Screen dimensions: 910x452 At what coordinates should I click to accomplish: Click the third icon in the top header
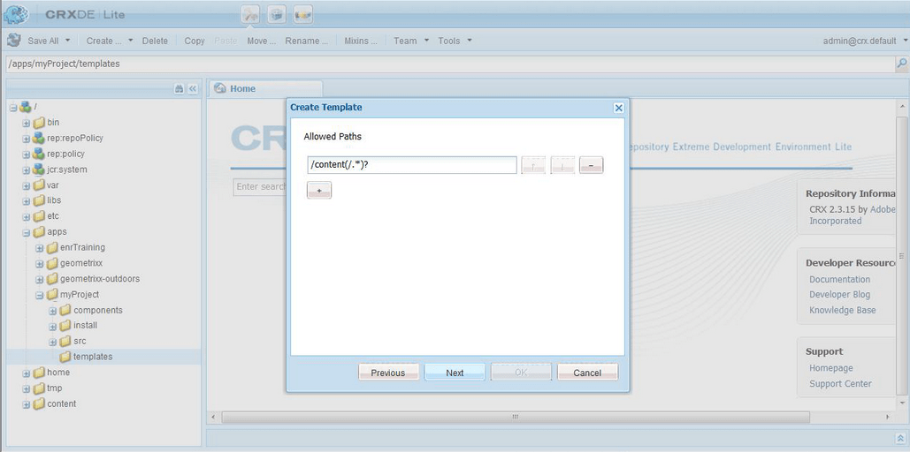pyautogui.click(x=303, y=15)
